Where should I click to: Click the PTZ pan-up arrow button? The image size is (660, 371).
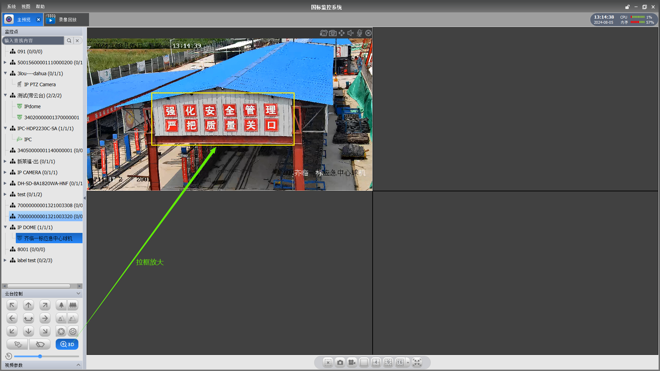point(29,305)
